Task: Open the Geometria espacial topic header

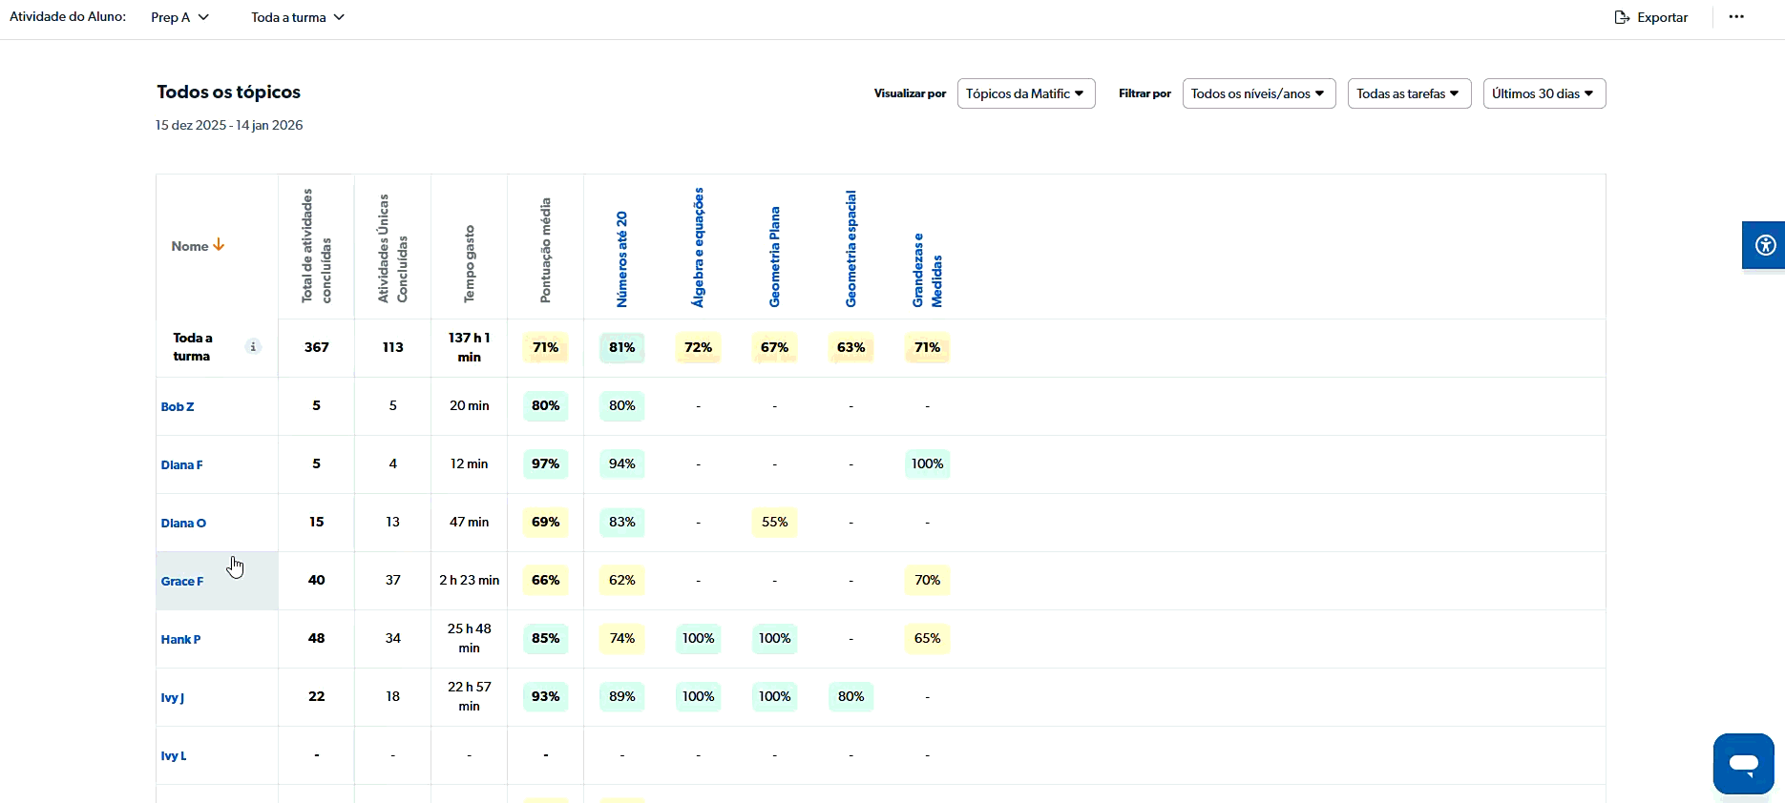Action: (x=851, y=249)
